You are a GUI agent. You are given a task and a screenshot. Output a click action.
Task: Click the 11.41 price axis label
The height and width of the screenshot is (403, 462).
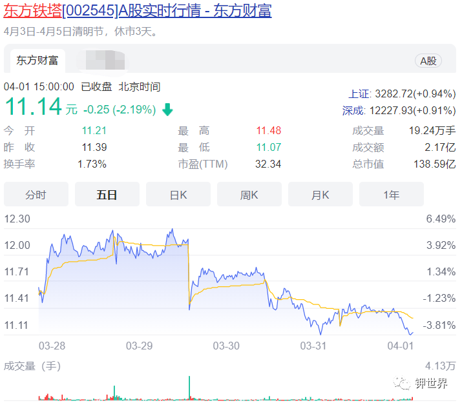[17, 299]
